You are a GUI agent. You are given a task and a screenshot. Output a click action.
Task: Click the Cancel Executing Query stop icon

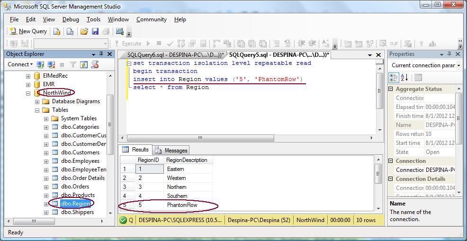click(159, 44)
